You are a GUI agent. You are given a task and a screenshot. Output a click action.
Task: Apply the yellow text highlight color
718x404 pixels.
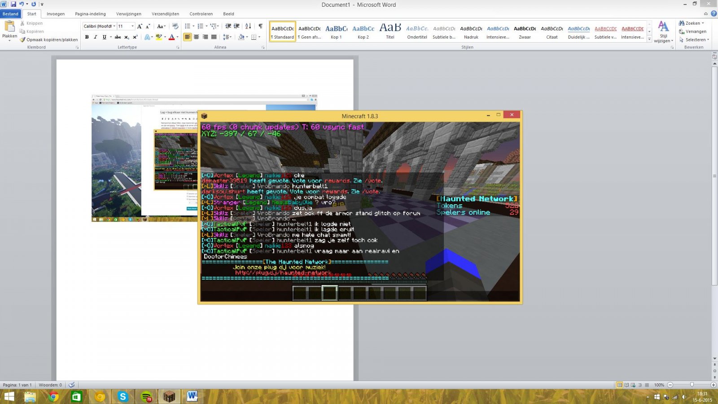point(158,37)
